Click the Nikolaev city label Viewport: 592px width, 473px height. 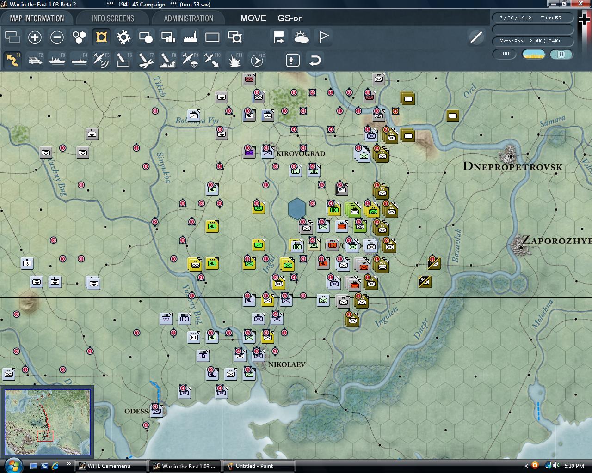coord(286,364)
